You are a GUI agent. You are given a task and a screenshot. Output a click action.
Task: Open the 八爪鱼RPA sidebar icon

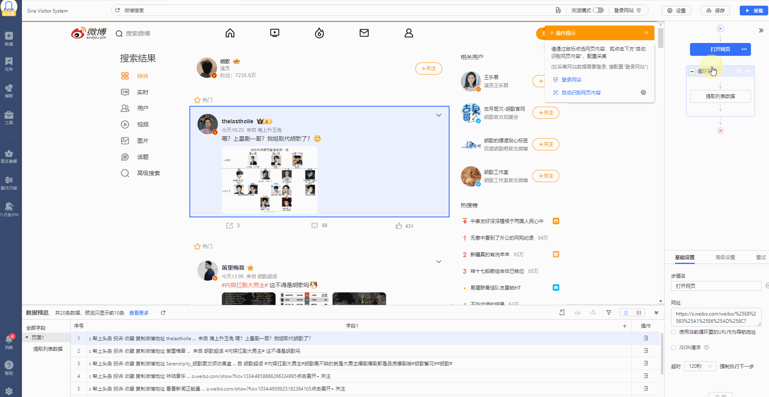[x=9, y=210]
